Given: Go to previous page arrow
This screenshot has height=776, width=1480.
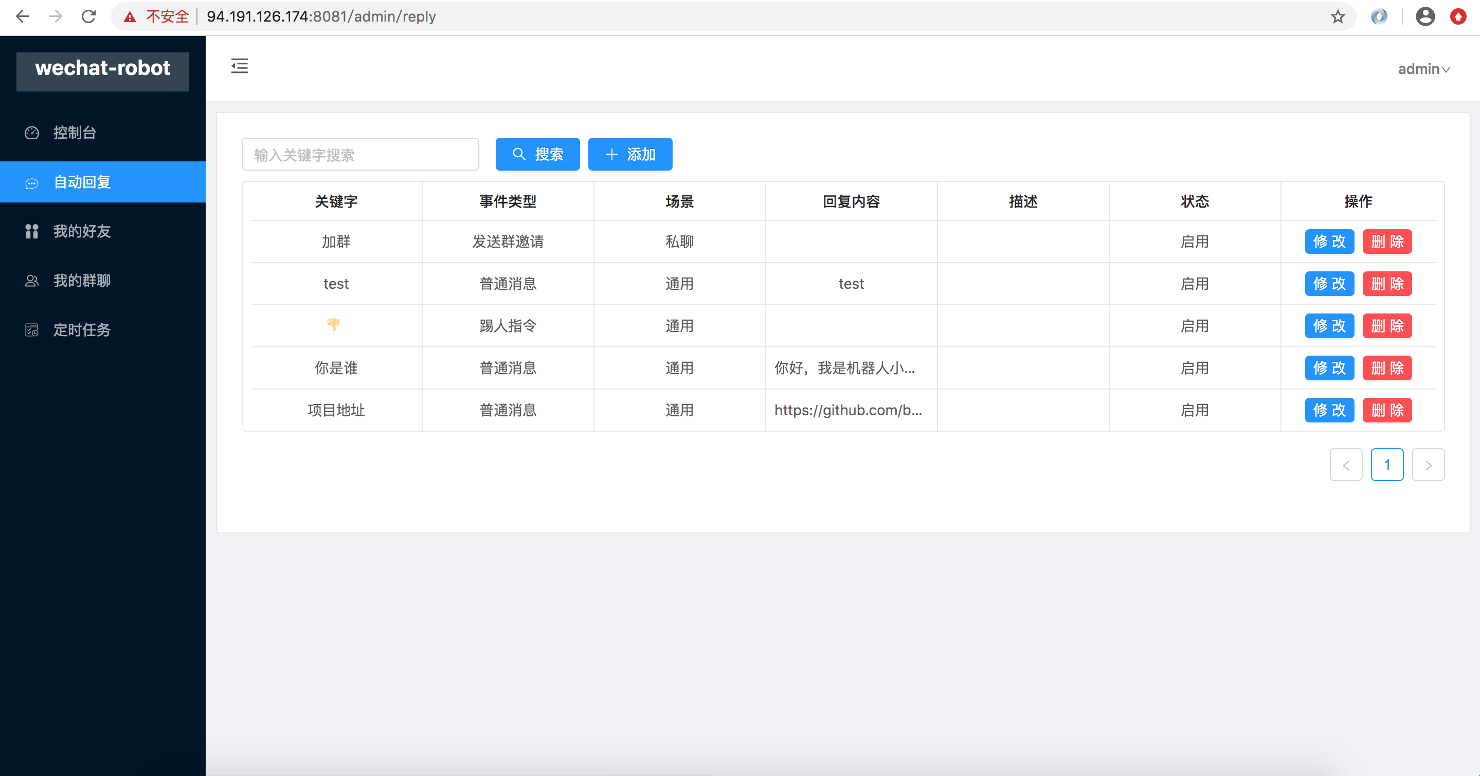Looking at the screenshot, I should pyautogui.click(x=1346, y=465).
